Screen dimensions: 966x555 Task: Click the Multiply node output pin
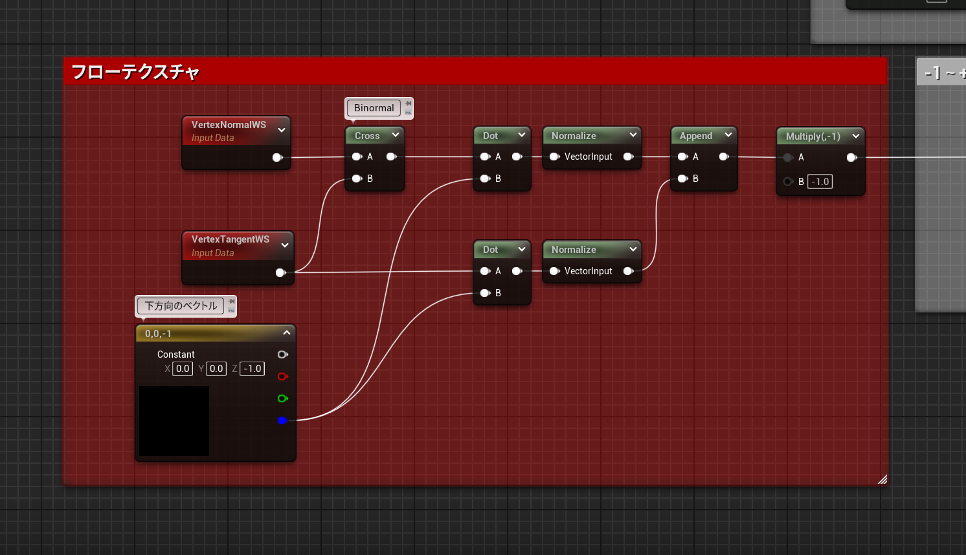[x=851, y=157]
